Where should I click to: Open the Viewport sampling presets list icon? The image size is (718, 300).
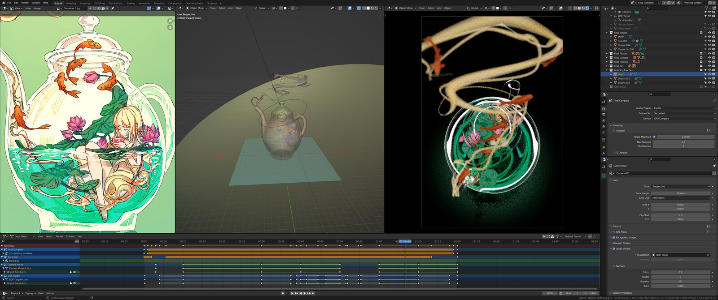tap(709, 131)
